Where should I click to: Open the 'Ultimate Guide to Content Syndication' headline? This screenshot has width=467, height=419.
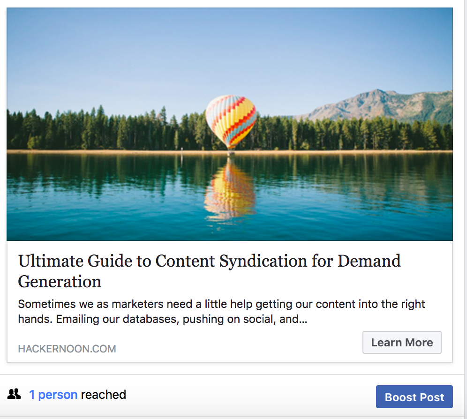(209, 261)
